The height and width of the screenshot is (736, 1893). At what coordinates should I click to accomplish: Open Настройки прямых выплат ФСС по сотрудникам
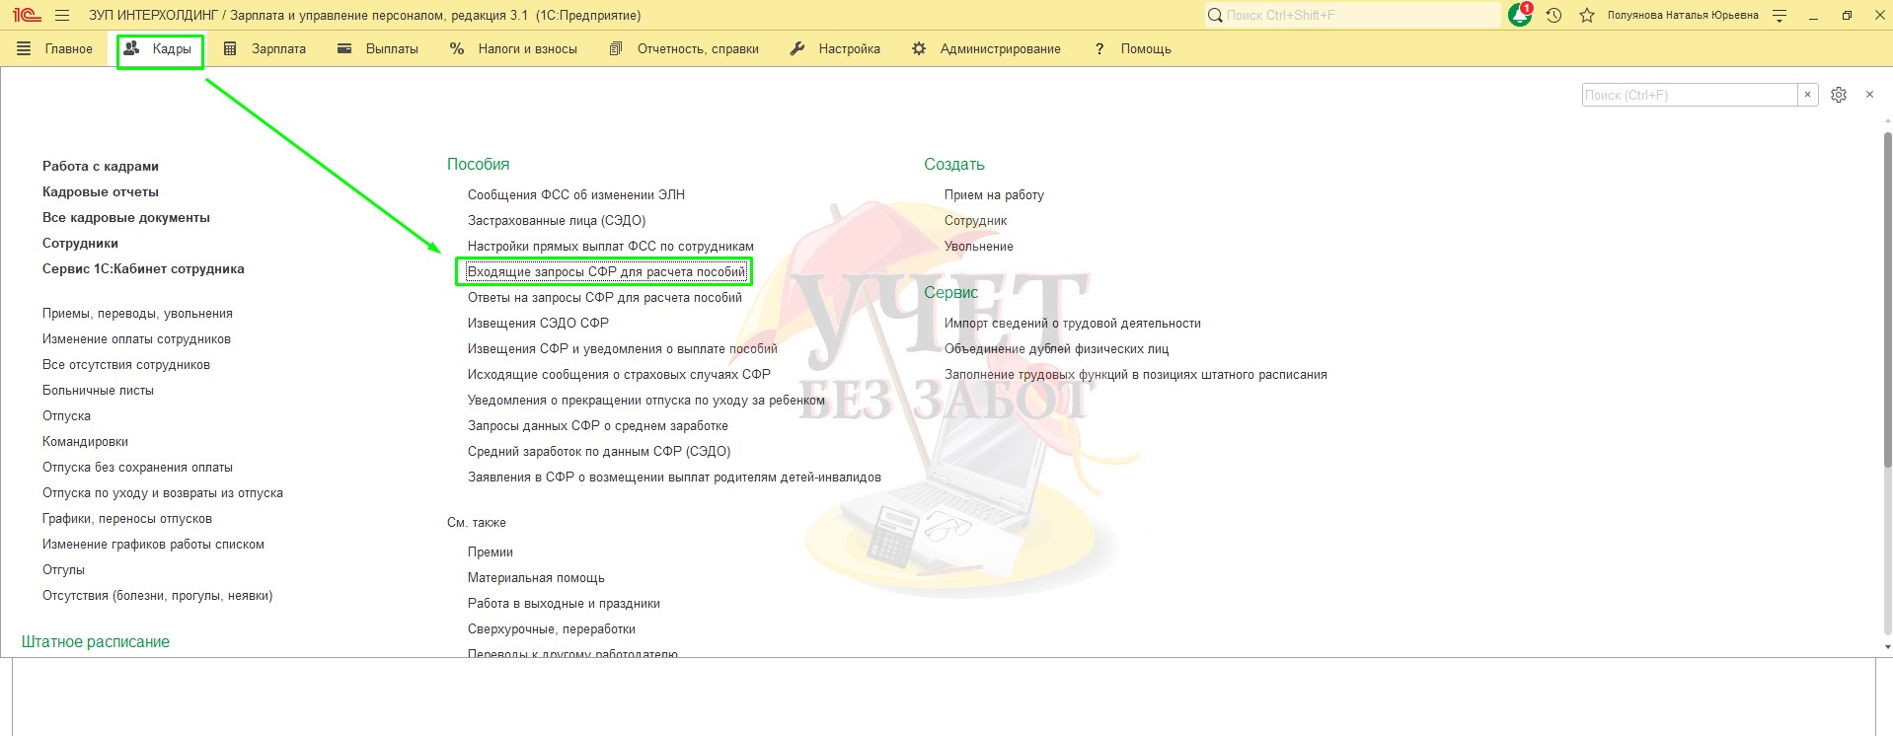(611, 247)
